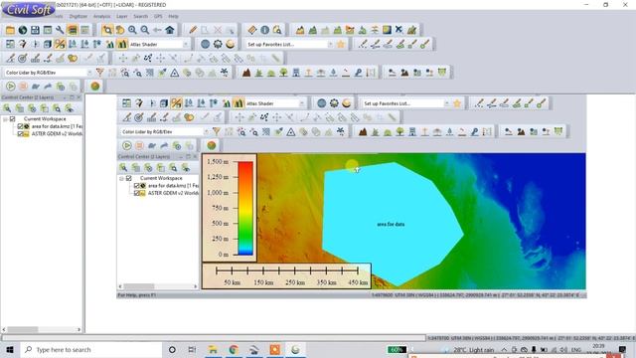Image resolution: width=636 pixels, height=358 pixels.
Task: Open the Help menu
Action: click(x=173, y=16)
